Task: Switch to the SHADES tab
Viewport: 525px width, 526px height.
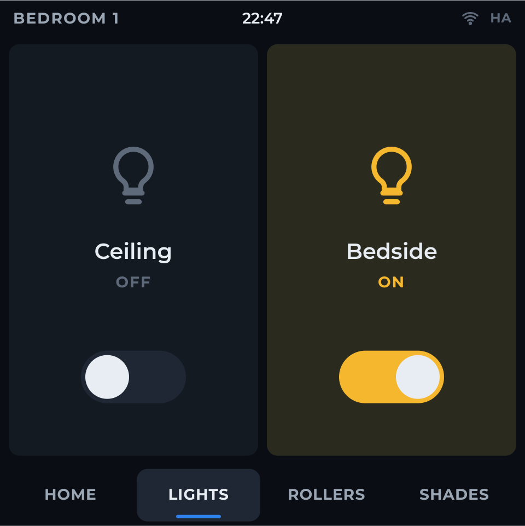Action: [454, 494]
